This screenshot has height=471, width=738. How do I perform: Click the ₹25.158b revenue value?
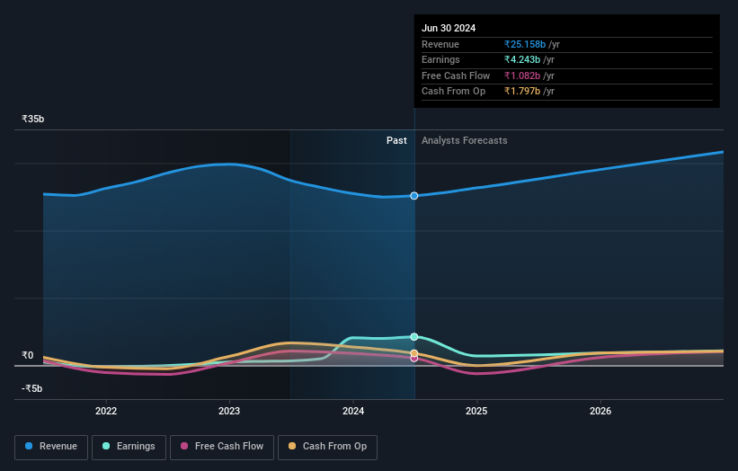point(525,44)
